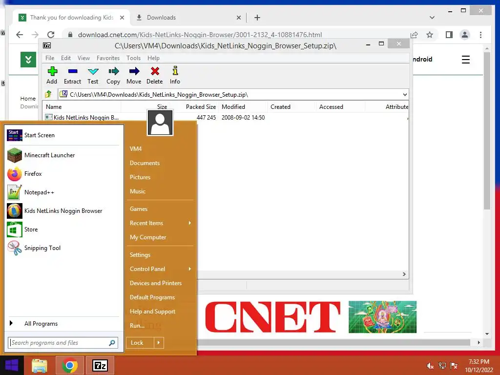Open Chrome side panel icon
Viewport: 500px width, 375px height.
(x=449, y=35)
